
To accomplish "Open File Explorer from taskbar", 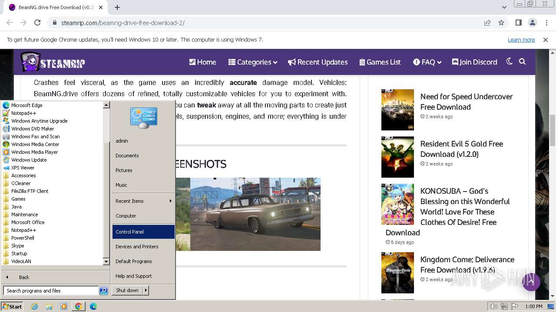I will click(49, 306).
